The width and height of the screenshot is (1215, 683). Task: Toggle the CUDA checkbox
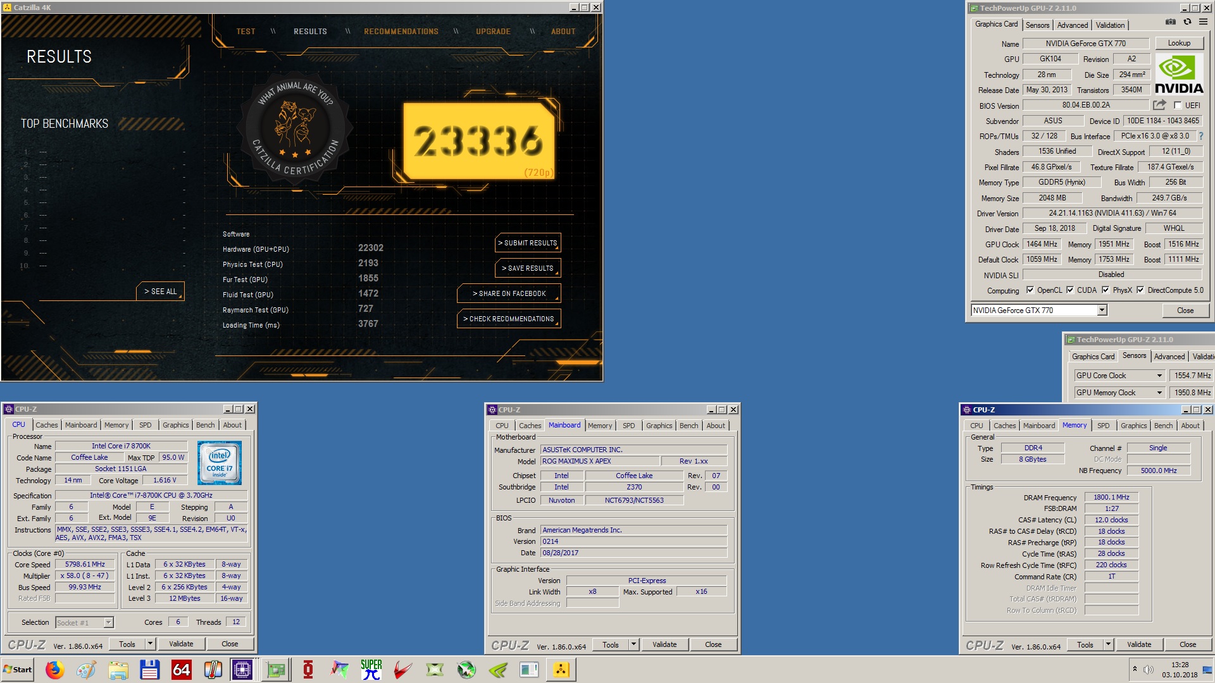(1070, 290)
